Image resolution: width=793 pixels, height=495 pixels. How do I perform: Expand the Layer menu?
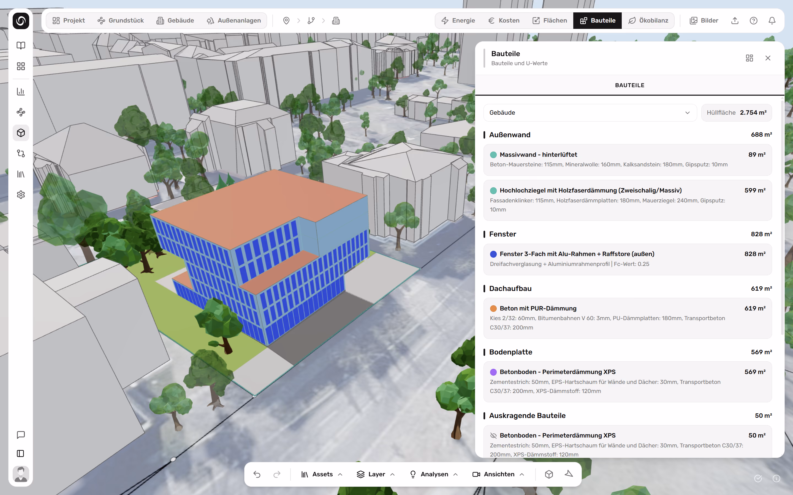click(376, 474)
